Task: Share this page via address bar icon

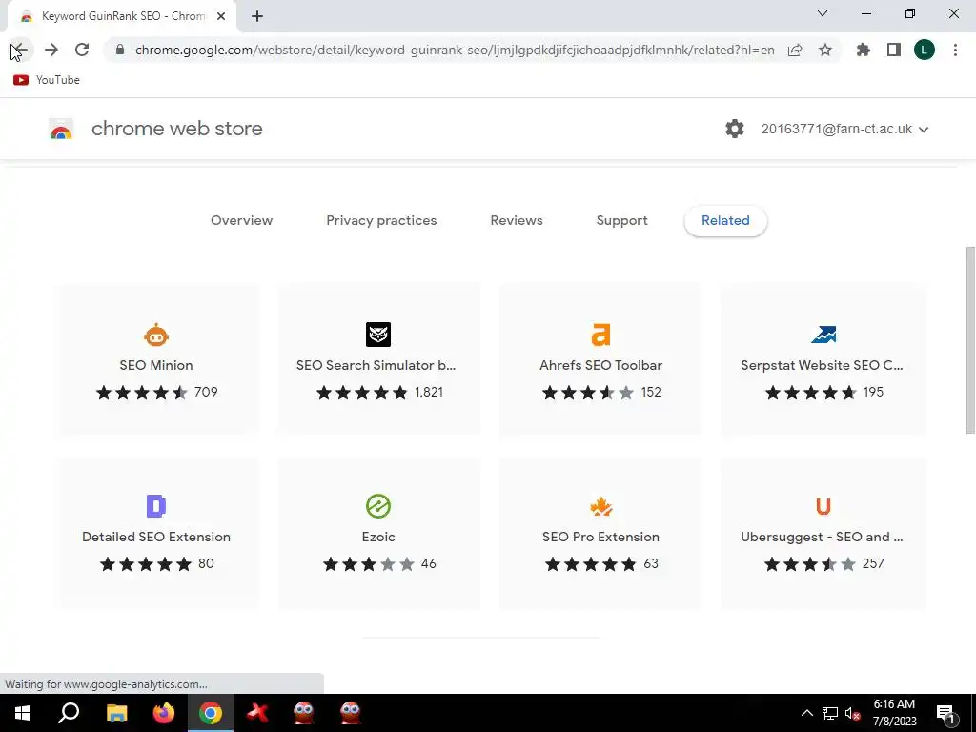Action: coord(795,50)
